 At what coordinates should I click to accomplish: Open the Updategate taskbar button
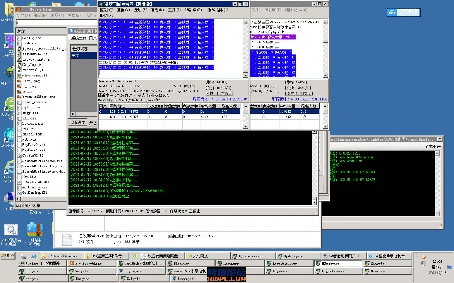point(299,256)
